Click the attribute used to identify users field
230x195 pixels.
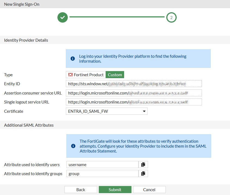pos(102,164)
